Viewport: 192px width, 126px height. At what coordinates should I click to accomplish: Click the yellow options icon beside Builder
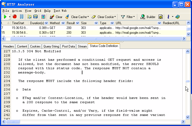(x=161, y=17)
